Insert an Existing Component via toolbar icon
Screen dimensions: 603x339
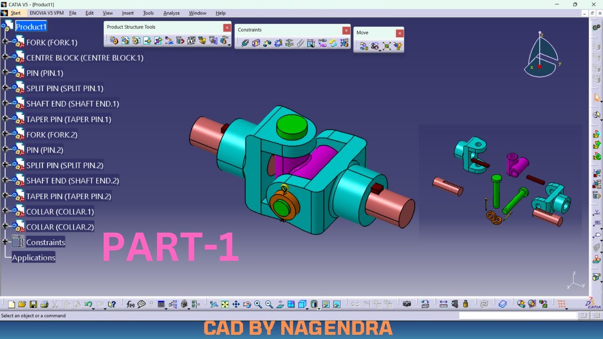[x=147, y=41]
